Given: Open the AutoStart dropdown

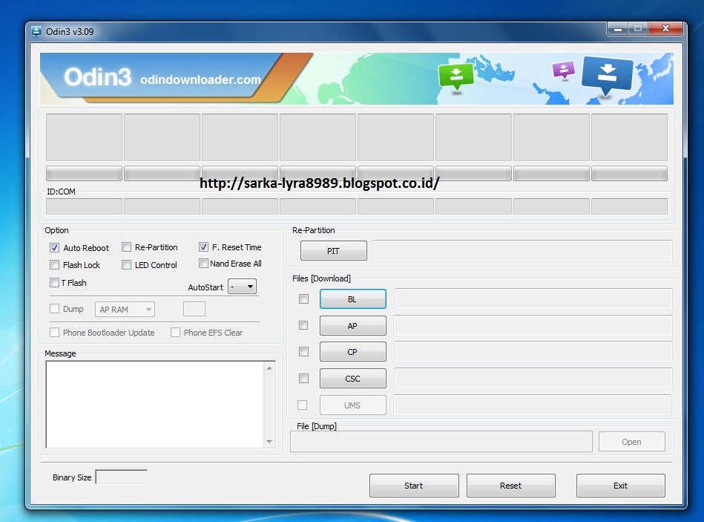Looking at the screenshot, I should tap(242, 287).
